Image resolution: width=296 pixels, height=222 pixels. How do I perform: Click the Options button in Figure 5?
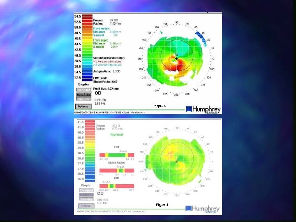[x=86, y=206]
